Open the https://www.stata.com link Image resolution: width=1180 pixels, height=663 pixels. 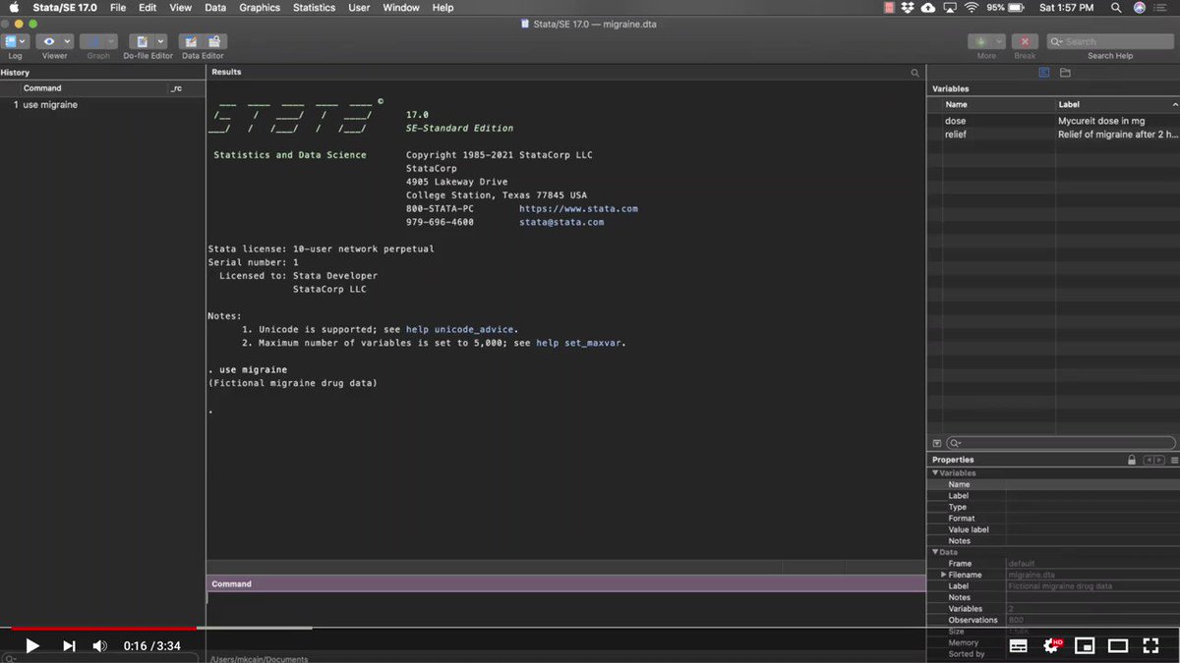tap(578, 208)
